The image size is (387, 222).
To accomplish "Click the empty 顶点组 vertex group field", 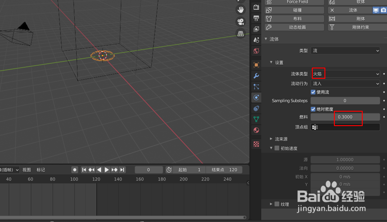I will (345, 127).
